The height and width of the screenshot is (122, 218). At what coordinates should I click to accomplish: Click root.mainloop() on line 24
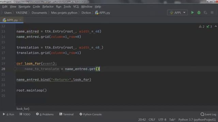[x=32, y=90]
